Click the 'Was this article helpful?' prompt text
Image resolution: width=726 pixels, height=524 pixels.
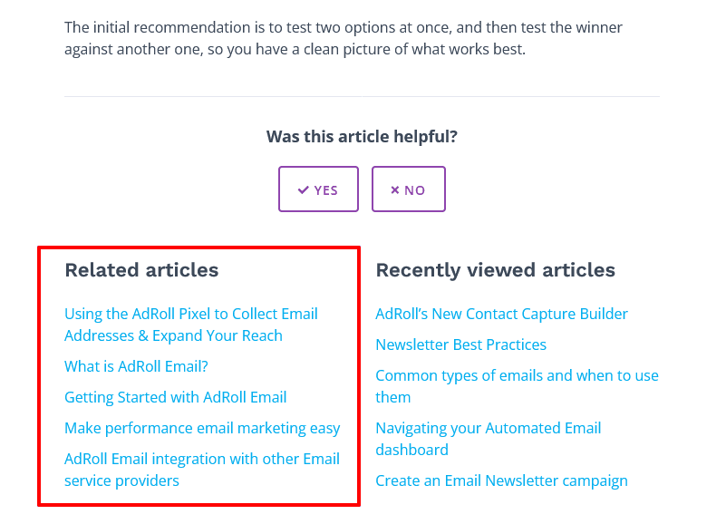[362, 137]
